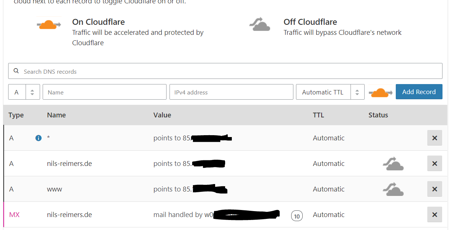Remove the www A record
This screenshot has height=230, width=454.
click(434, 189)
